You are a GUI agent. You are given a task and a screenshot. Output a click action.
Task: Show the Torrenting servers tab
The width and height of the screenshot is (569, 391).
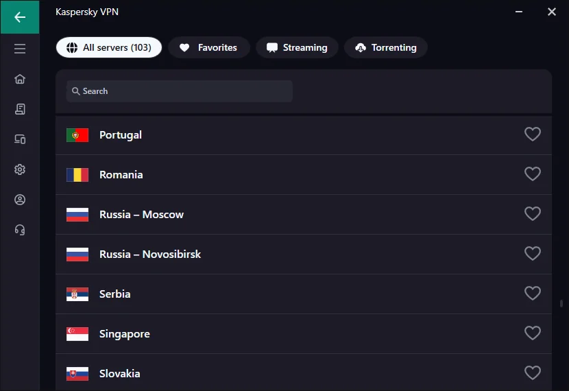coord(385,47)
